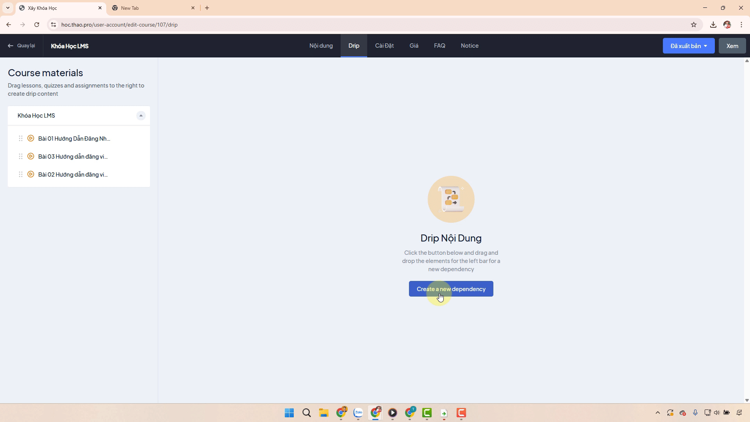The image size is (750, 422).
Task: Reload the page with refresh icon
Action: point(37,25)
